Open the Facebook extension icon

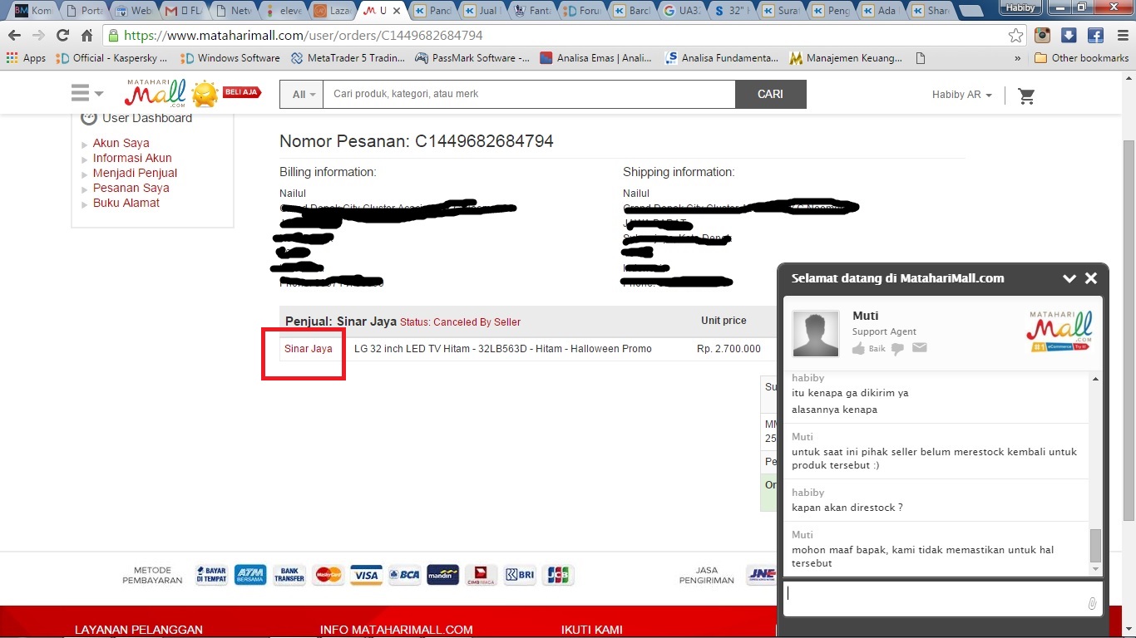tap(1095, 36)
